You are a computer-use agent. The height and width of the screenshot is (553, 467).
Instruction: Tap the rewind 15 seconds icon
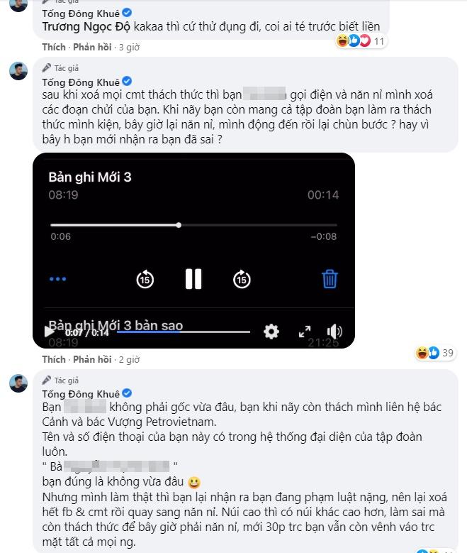(x=145, y=279)
